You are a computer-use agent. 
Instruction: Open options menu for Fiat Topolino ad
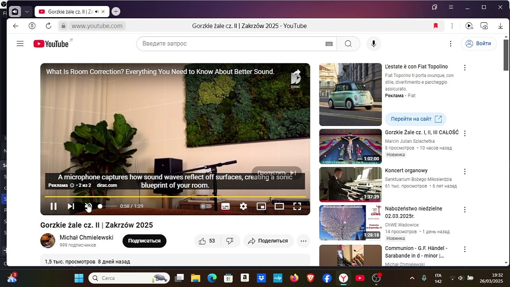(465, 68)
